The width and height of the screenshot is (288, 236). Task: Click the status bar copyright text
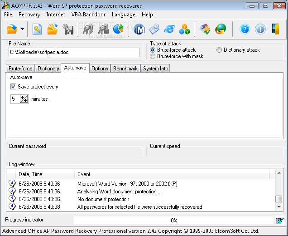coord(130,231)
